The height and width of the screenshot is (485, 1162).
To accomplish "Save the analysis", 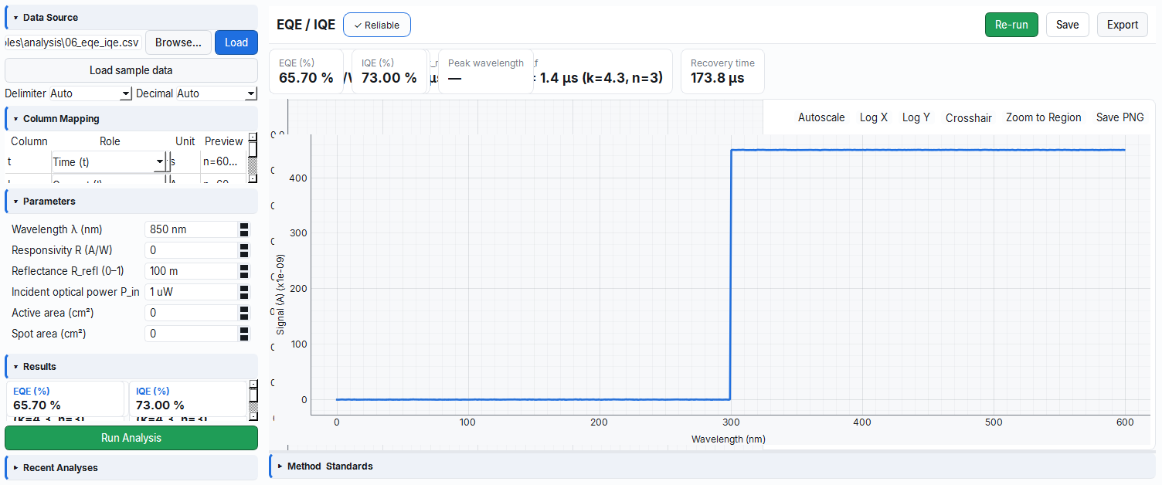I will (1068, 25).
